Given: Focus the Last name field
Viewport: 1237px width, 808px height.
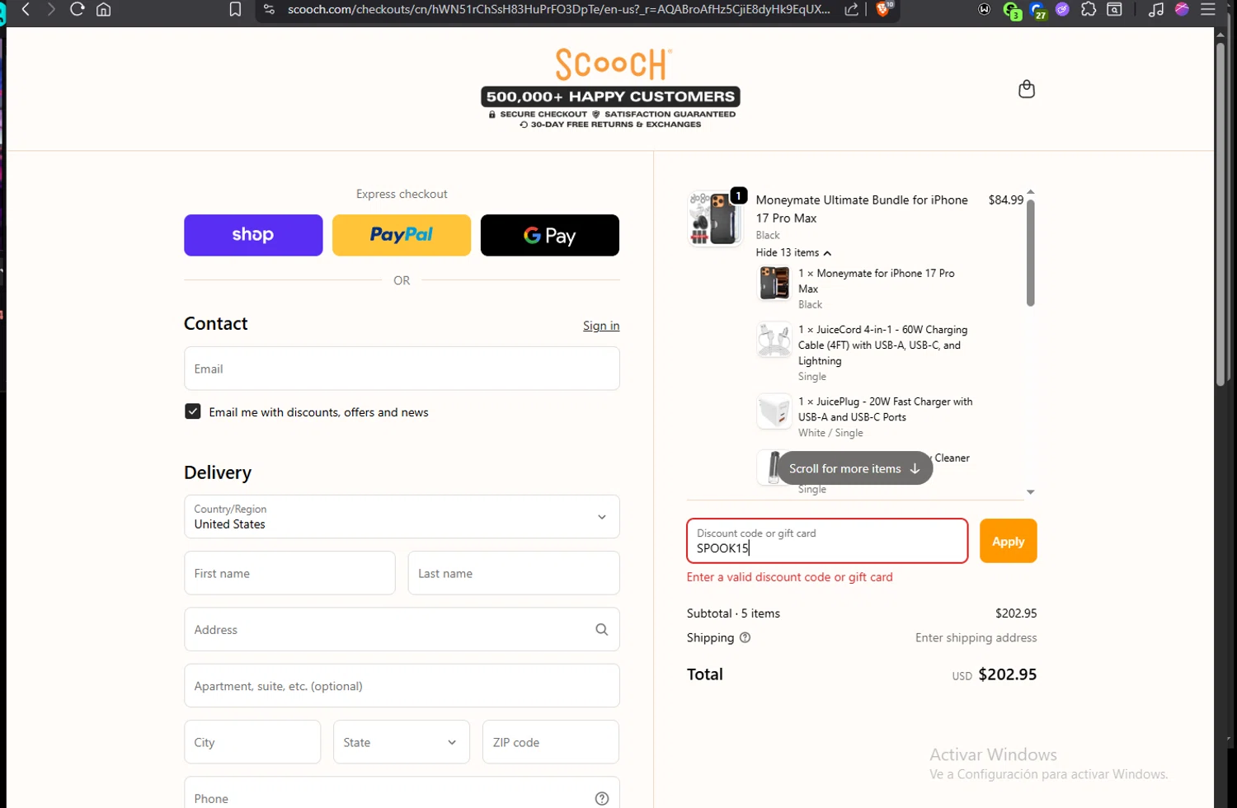Looking at the screenshot, I should pos(514,573).
